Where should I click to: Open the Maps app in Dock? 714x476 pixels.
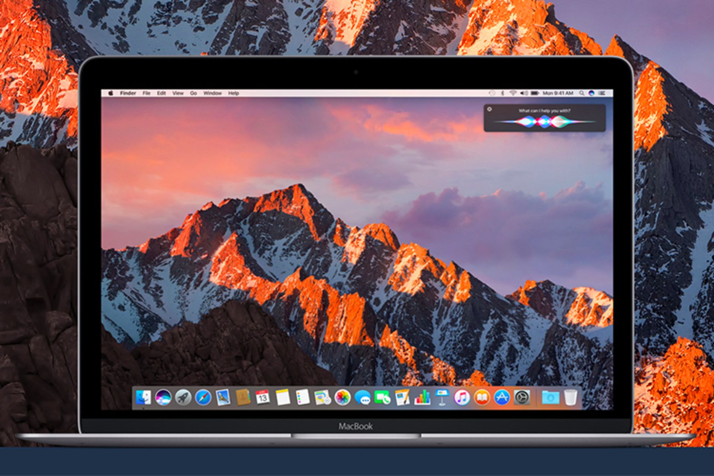[322, 398]
